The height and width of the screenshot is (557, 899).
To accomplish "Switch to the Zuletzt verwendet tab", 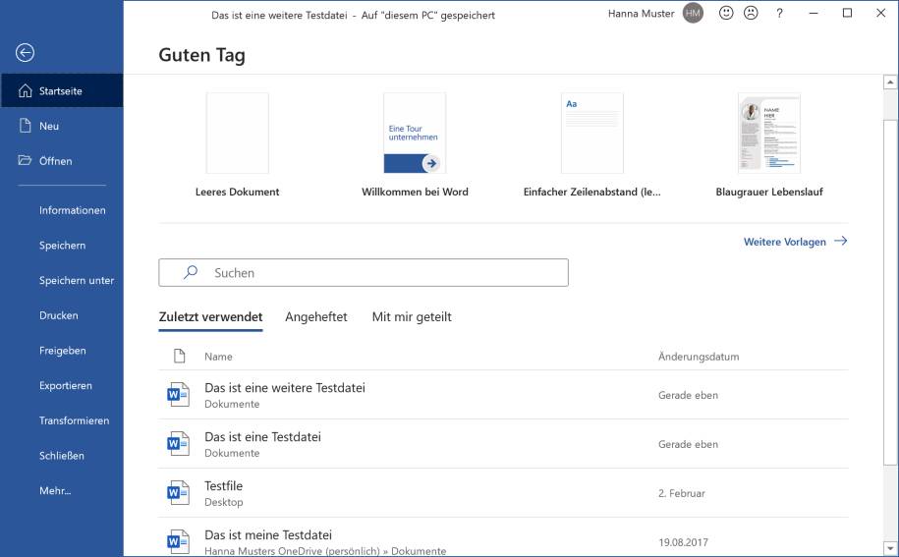I will (x=210, y=317).
